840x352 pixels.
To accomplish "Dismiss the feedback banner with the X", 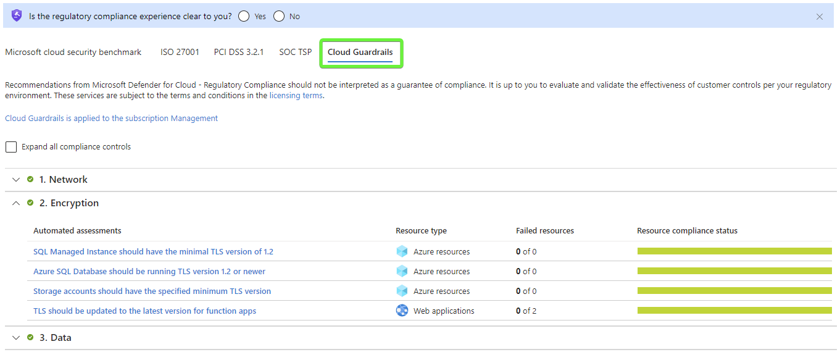I will (x=820, y=17).
